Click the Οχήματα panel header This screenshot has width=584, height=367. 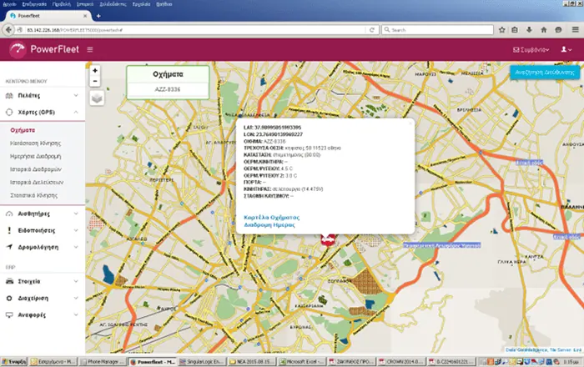(x=168, y=74)
